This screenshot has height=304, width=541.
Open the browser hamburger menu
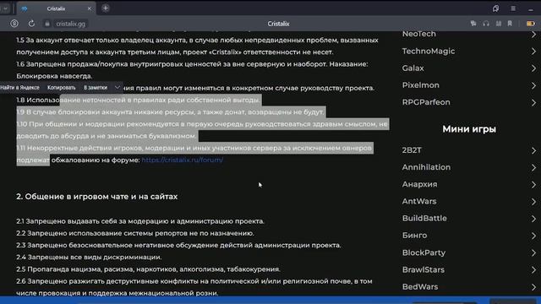[x=513, y=8]
